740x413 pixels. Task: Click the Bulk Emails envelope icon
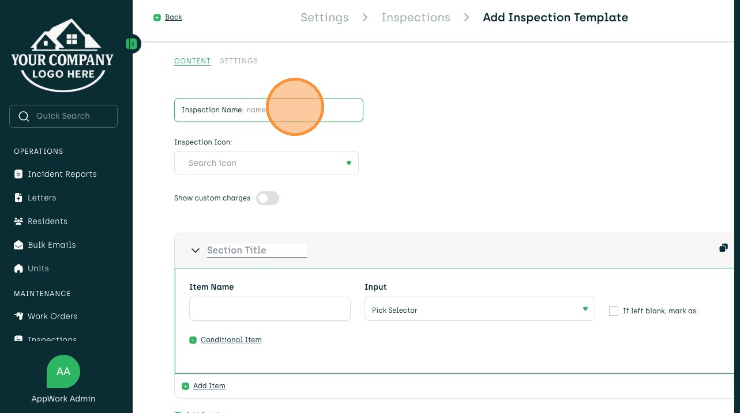point(18,245)
